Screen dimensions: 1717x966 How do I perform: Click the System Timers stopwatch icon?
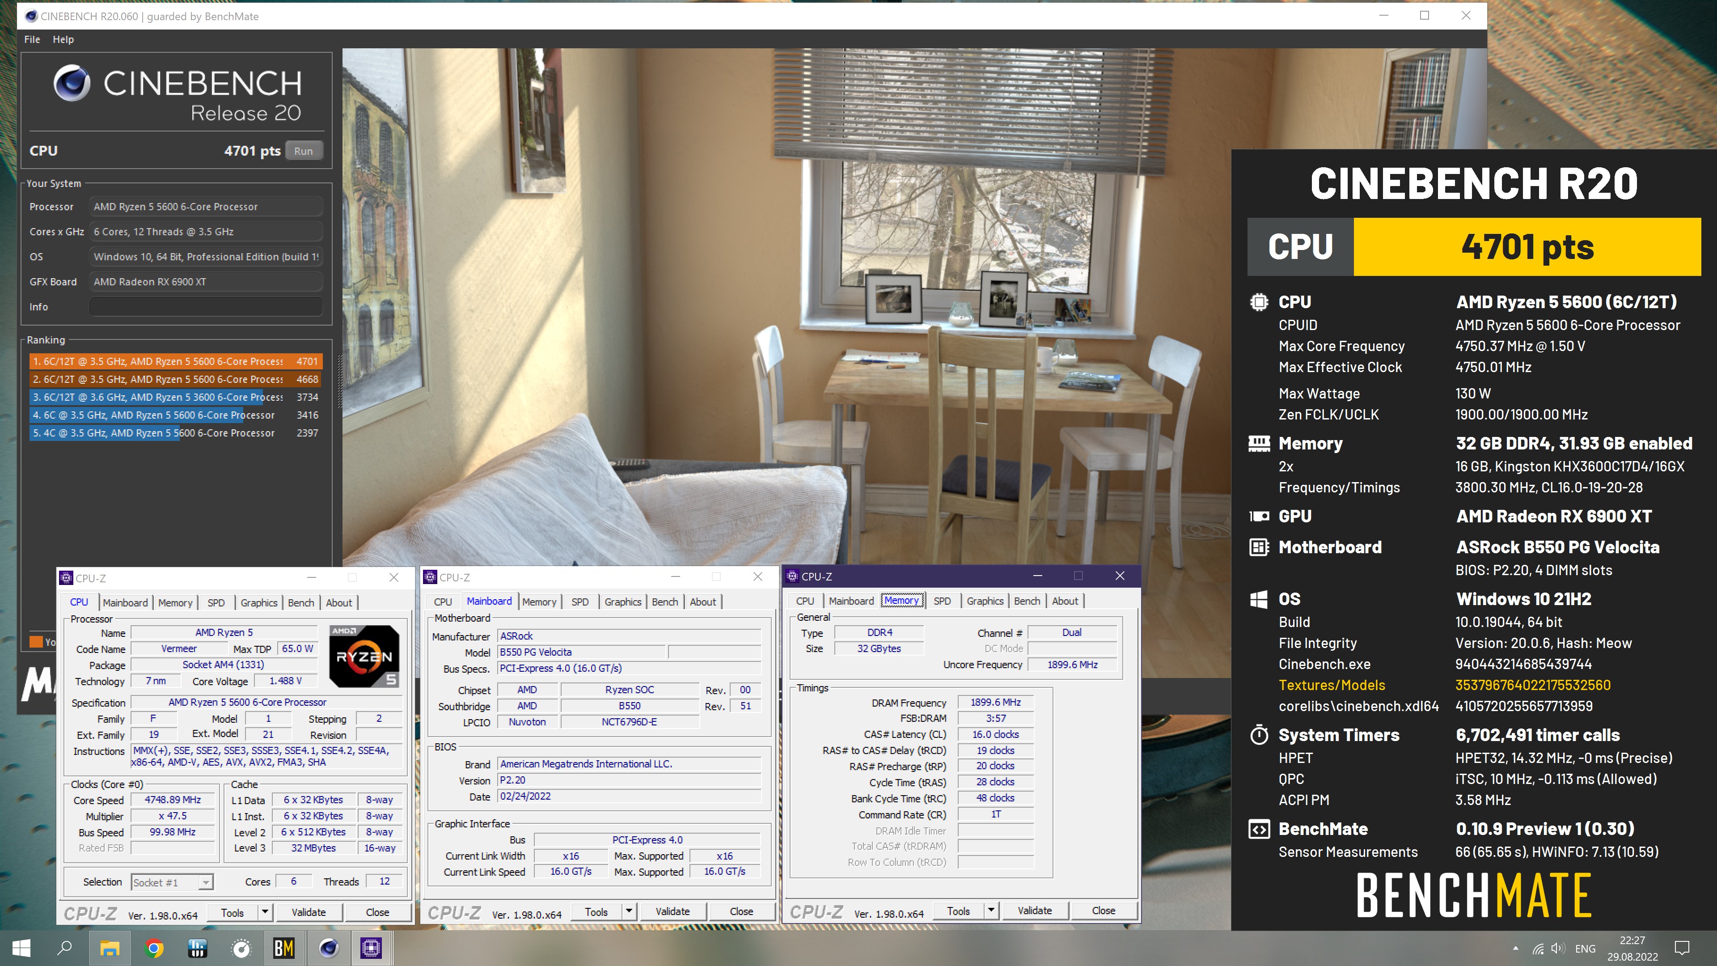[1258, 735]
